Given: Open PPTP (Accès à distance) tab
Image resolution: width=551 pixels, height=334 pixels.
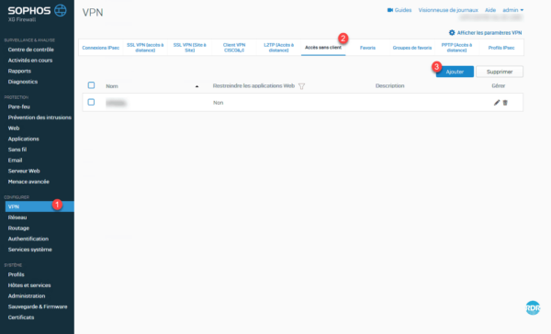Looking at the screenshot, I should coord(456,48).
